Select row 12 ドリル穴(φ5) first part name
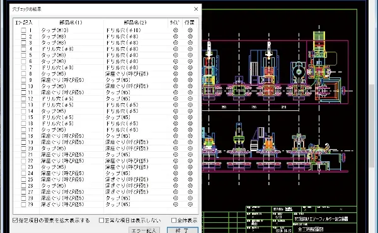This screenshot has width=378, height=233. click(x=57, y=98)
